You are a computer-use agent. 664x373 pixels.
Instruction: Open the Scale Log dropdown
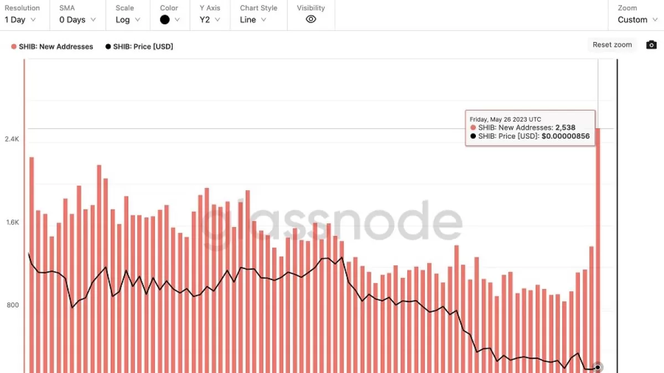(128, 19)
